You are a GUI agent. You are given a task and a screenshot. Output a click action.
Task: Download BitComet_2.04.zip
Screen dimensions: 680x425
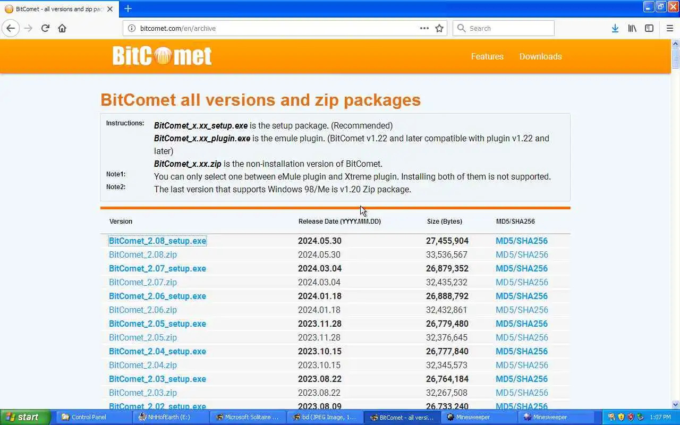[x=143, y=365]
